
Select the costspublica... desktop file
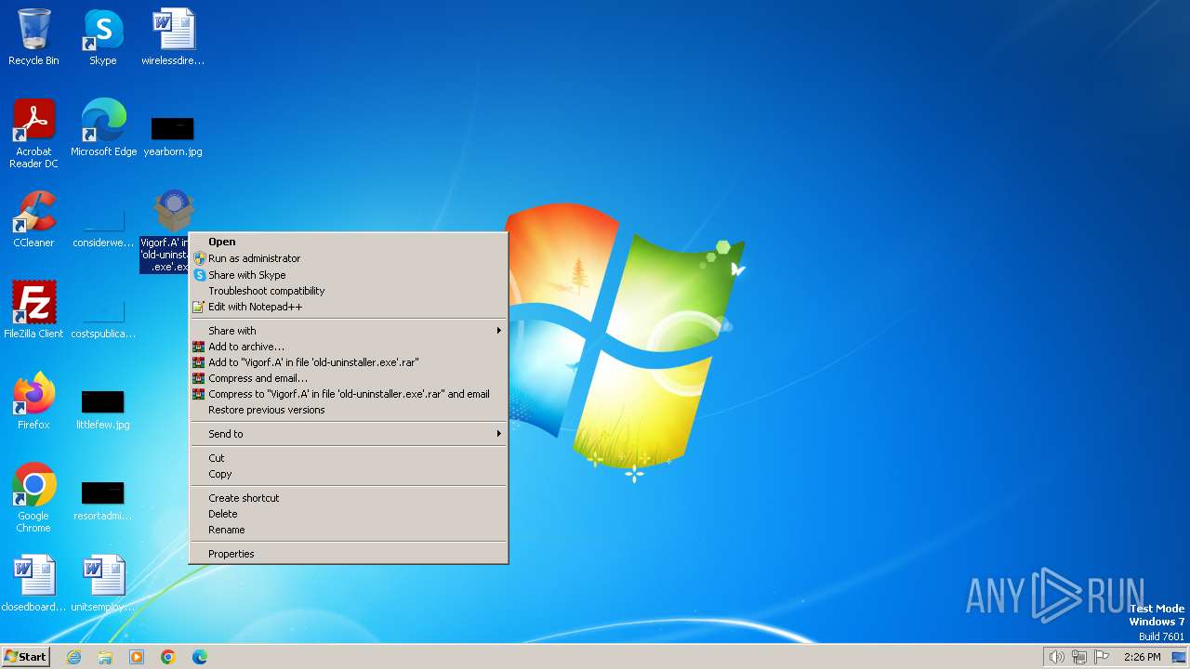pyautogui.click(x=103, y=319)
